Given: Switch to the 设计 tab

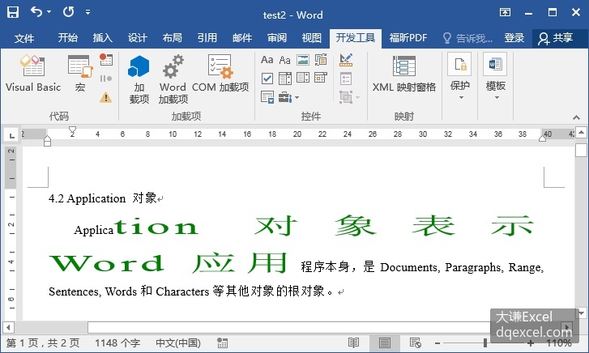Looking at the screenshot, I should point(137,37).
